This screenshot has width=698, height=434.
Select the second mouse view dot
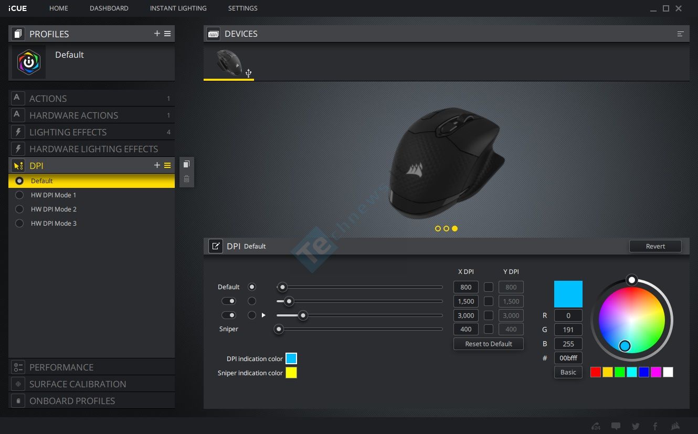click(x=446, y=229)
